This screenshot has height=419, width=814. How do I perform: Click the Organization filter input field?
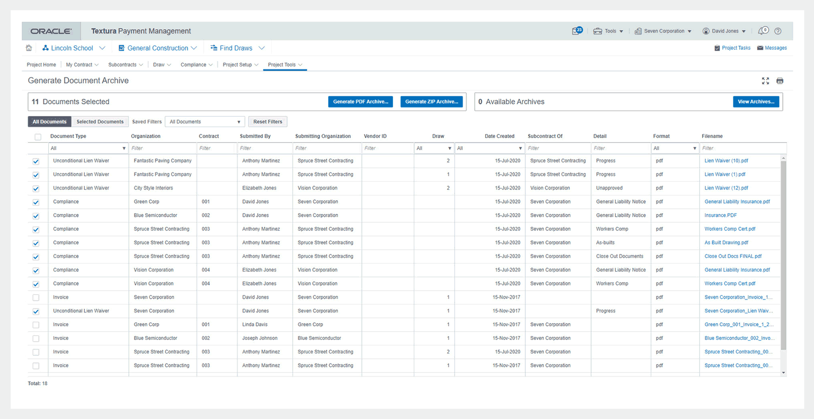[163, 148]
